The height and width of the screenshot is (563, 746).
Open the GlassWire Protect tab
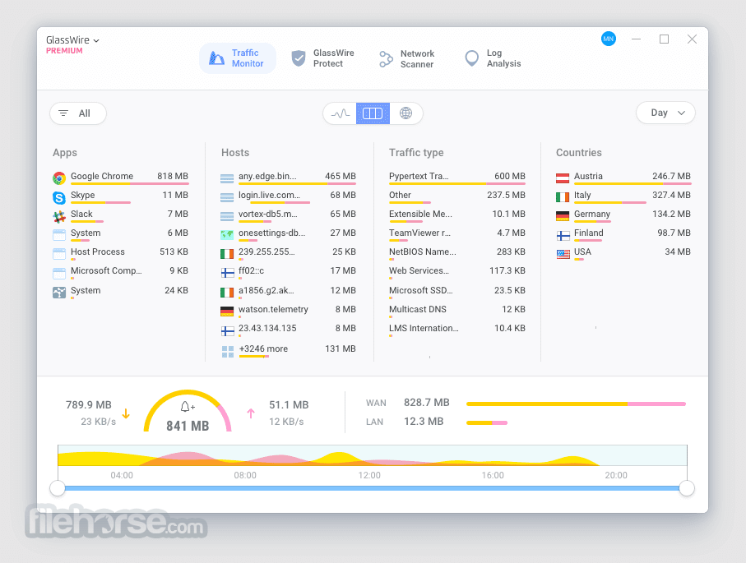(323, 58)
